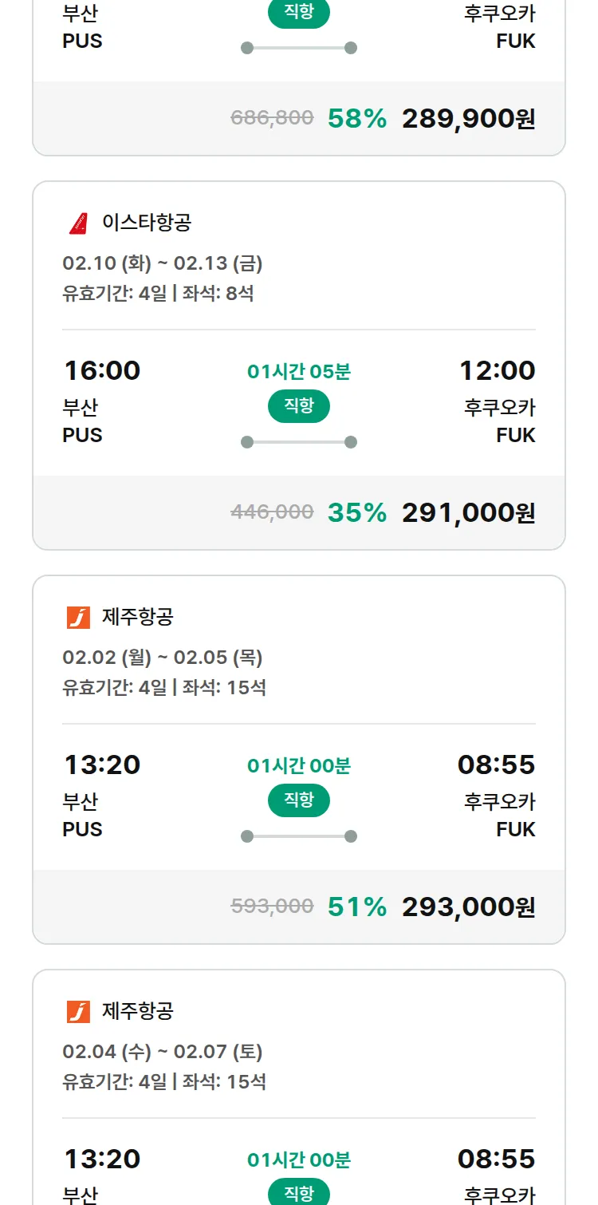Click the 16:00 departure time from 부산
598x1205 pixels.
coord(101,370)
